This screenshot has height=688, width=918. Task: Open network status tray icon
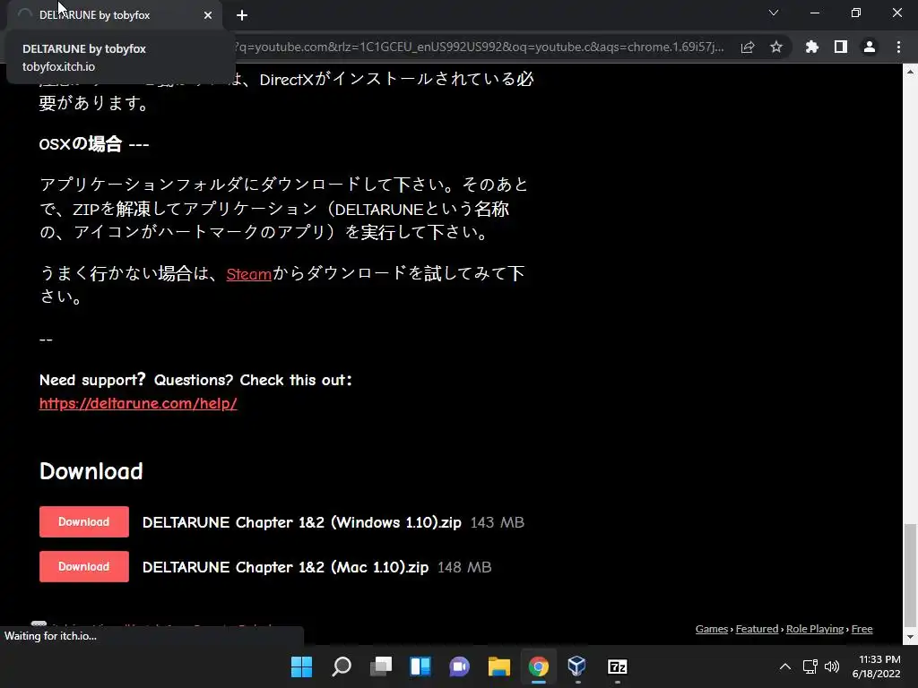810,666
